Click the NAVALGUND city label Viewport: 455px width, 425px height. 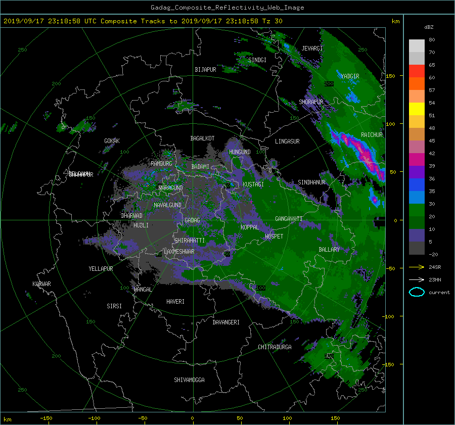167,205
